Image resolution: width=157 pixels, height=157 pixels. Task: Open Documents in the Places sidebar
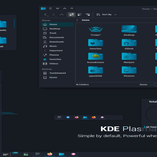point(57,37)
